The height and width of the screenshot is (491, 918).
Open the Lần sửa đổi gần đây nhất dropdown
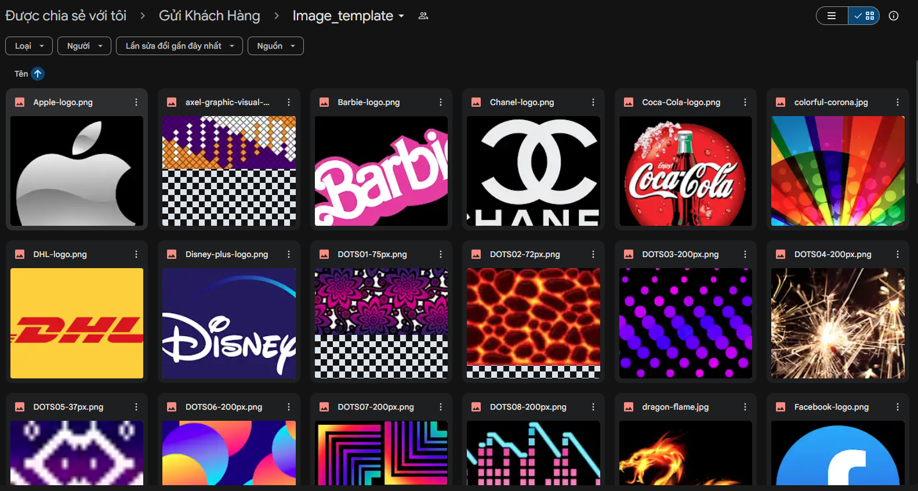(179, 46)
